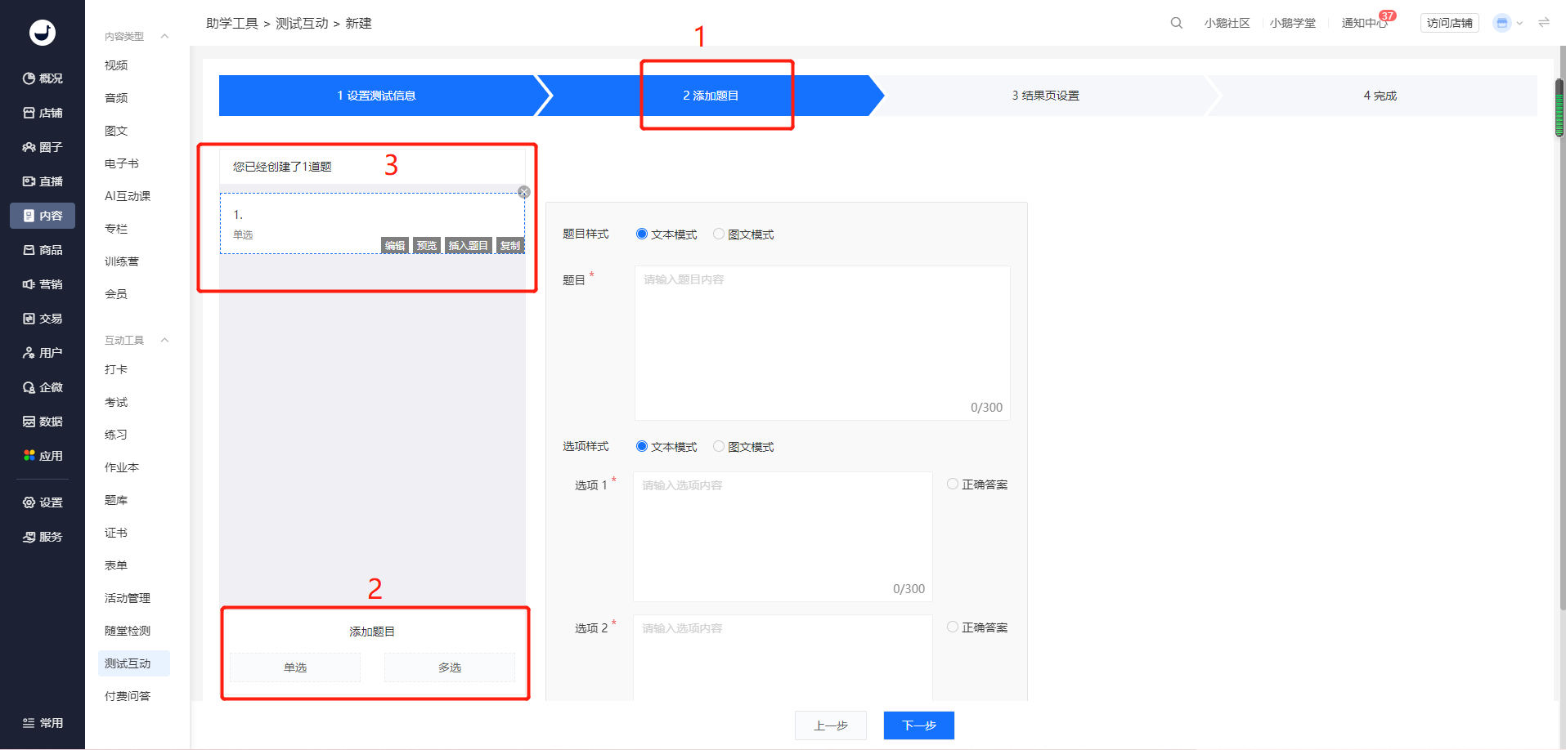
Task: Click the search magnifier icon
Action: pos(1176,23)
